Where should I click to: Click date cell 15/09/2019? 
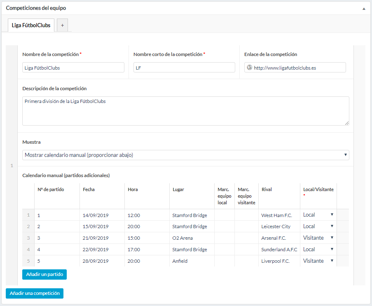point(102,227)
